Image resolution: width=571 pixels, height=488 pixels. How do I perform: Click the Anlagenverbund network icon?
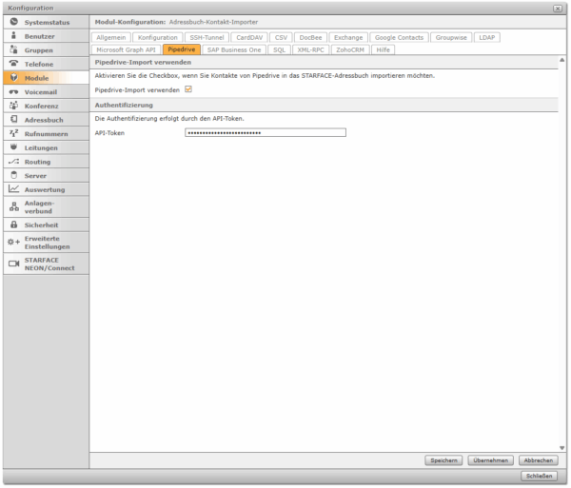pyautogui.click(x=14, y=206)
